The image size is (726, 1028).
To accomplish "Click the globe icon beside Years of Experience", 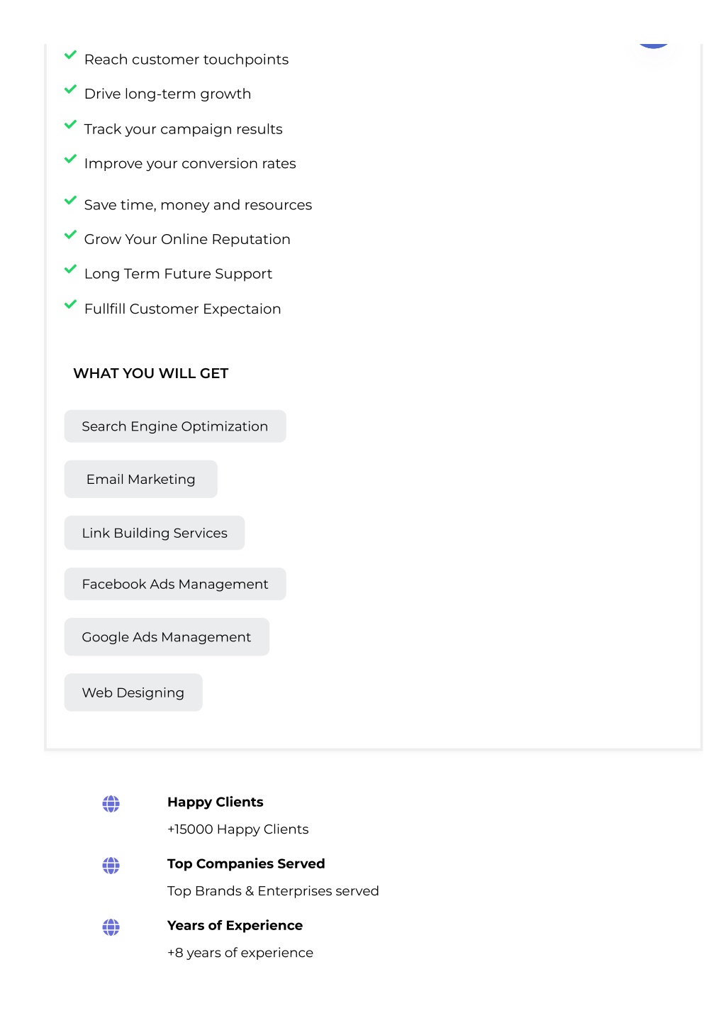I will 111,927.
